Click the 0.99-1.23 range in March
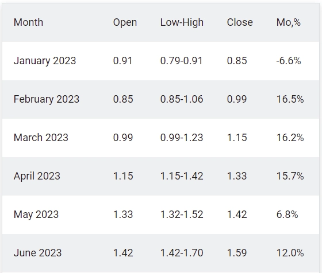Image resolution: width=322 pixels, height=273 pixels. (x=182, y=138)
